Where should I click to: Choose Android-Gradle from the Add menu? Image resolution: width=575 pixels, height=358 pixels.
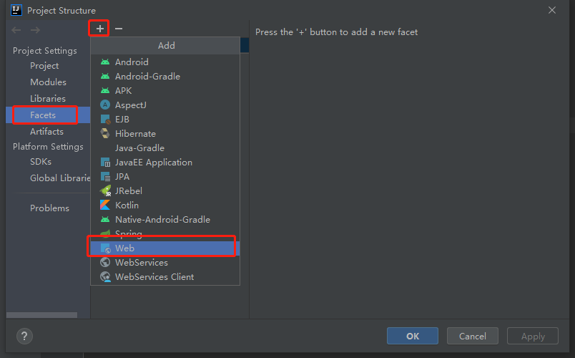click(x=165, y=77)
